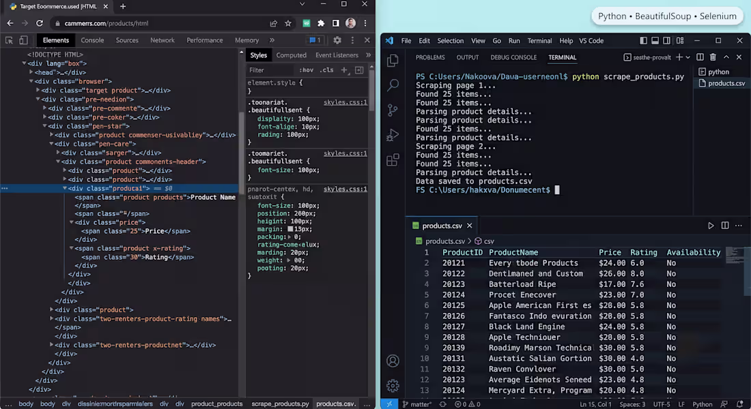751x409 pixels.
Task: Open the Extensions view icon
Action: (393, 160)
